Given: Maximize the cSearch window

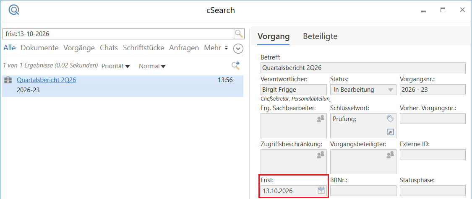Looking at the screenshot, I should click(443, 10).
